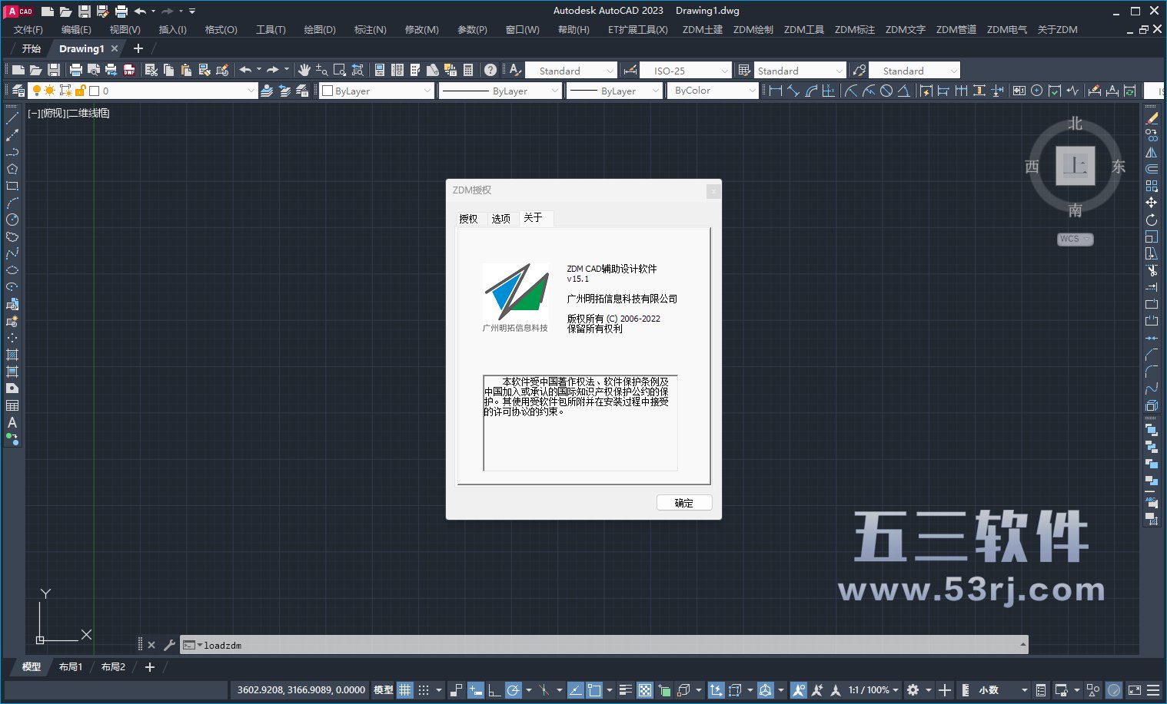1167x704 pixels.
Task: Click the command line input field
Action: (607, 645)
